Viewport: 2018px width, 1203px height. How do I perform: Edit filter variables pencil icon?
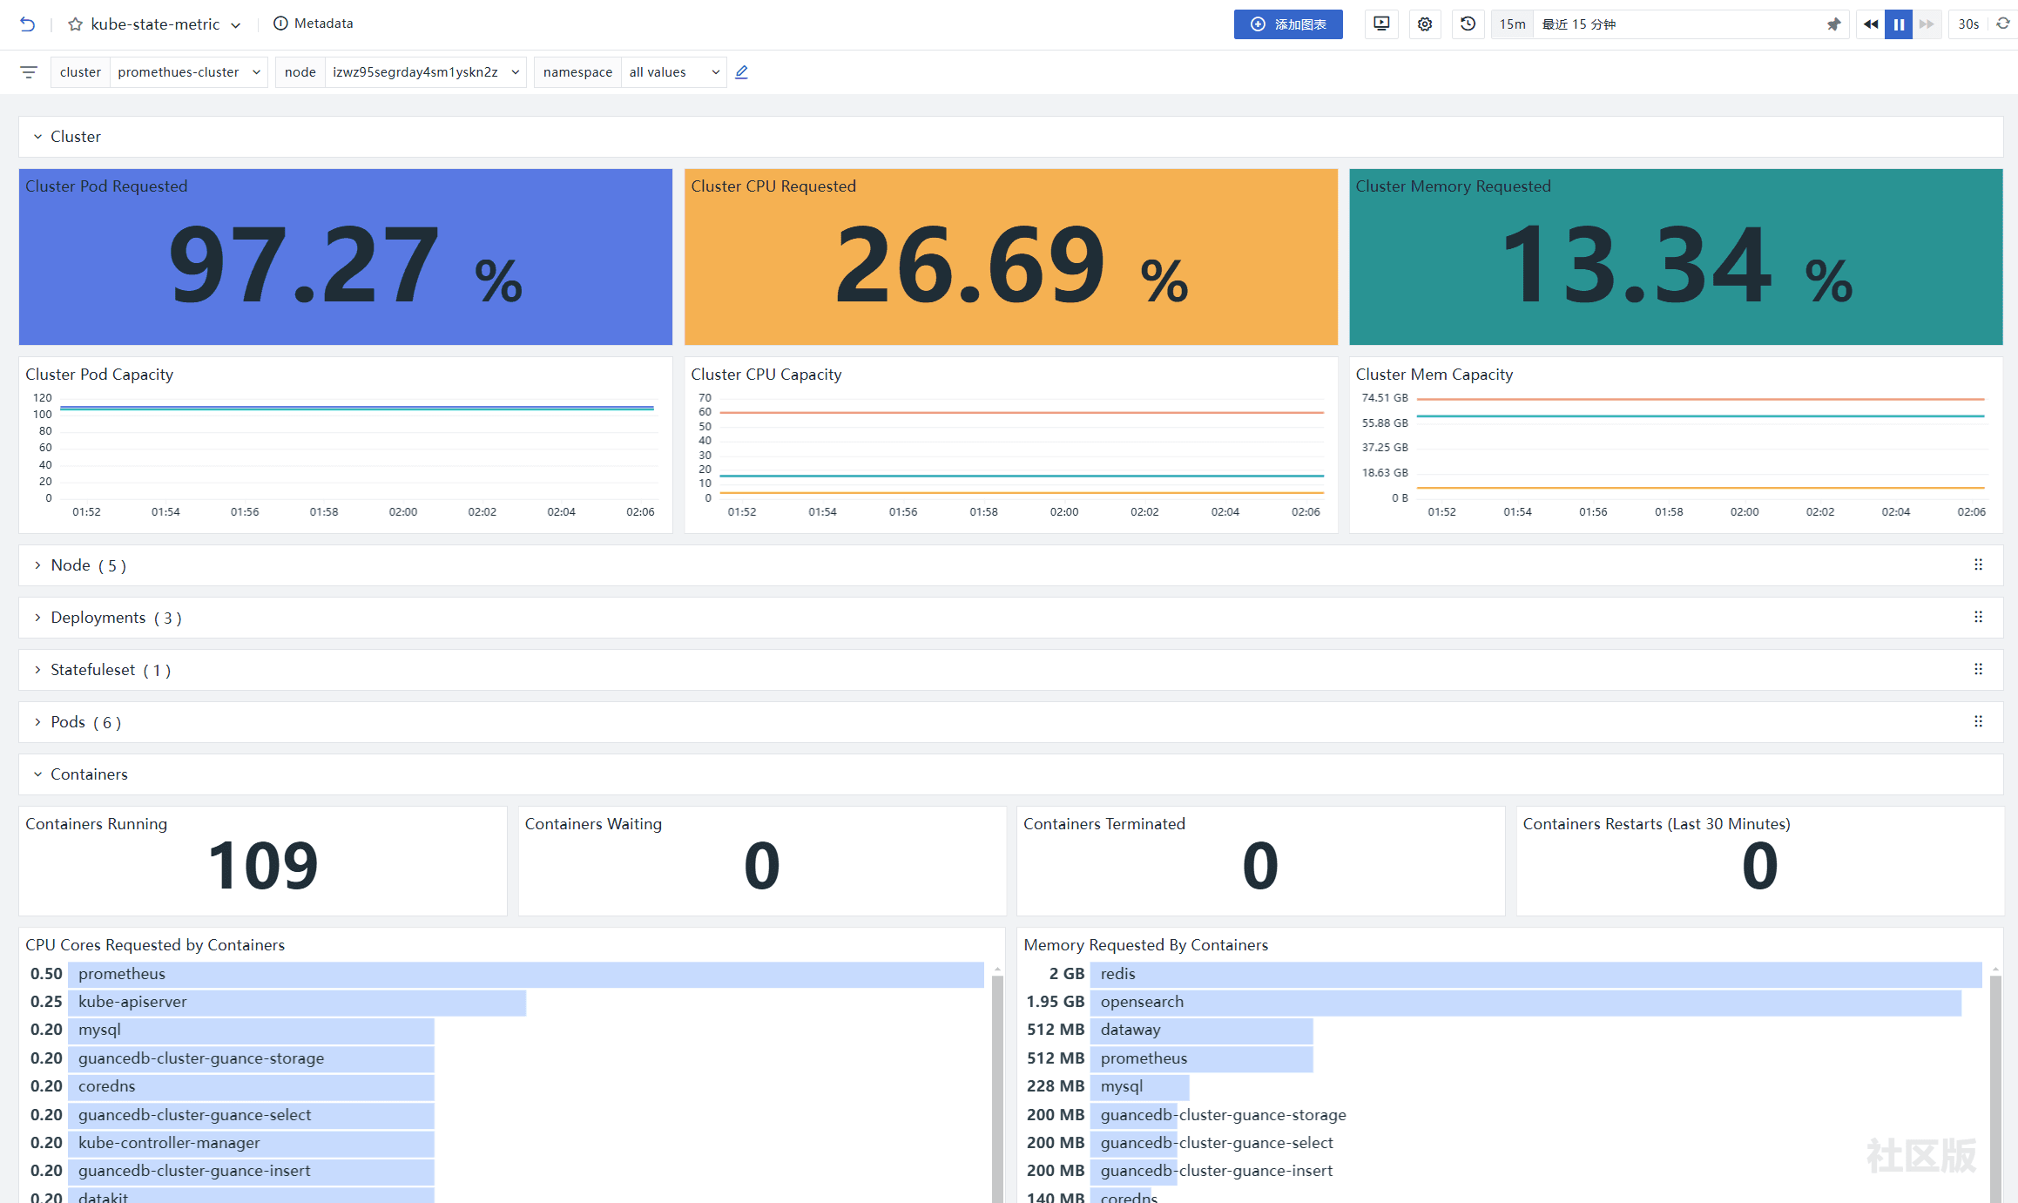[x=742, y=72]
